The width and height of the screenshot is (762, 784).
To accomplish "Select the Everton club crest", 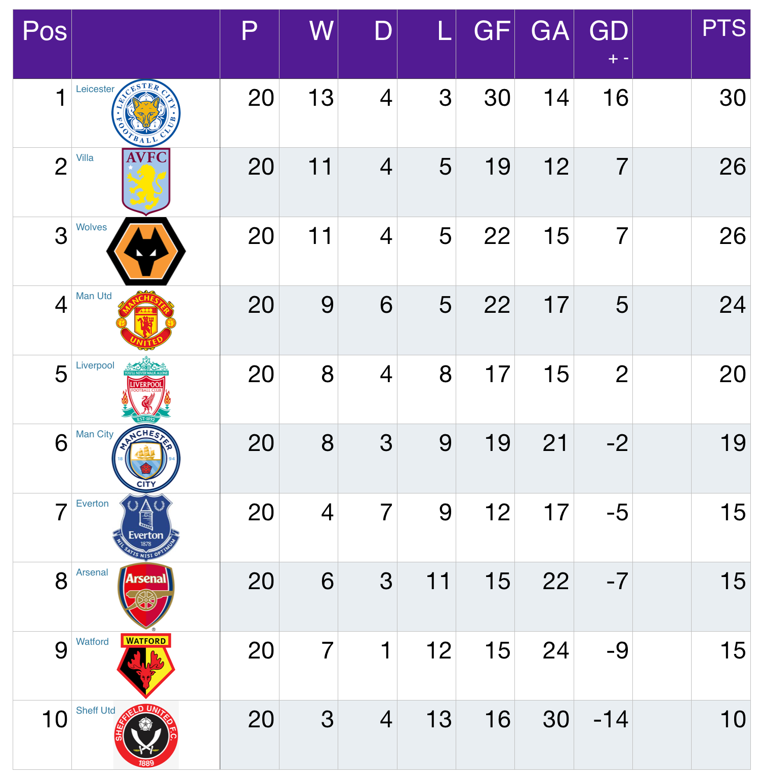I will [146, 527].
